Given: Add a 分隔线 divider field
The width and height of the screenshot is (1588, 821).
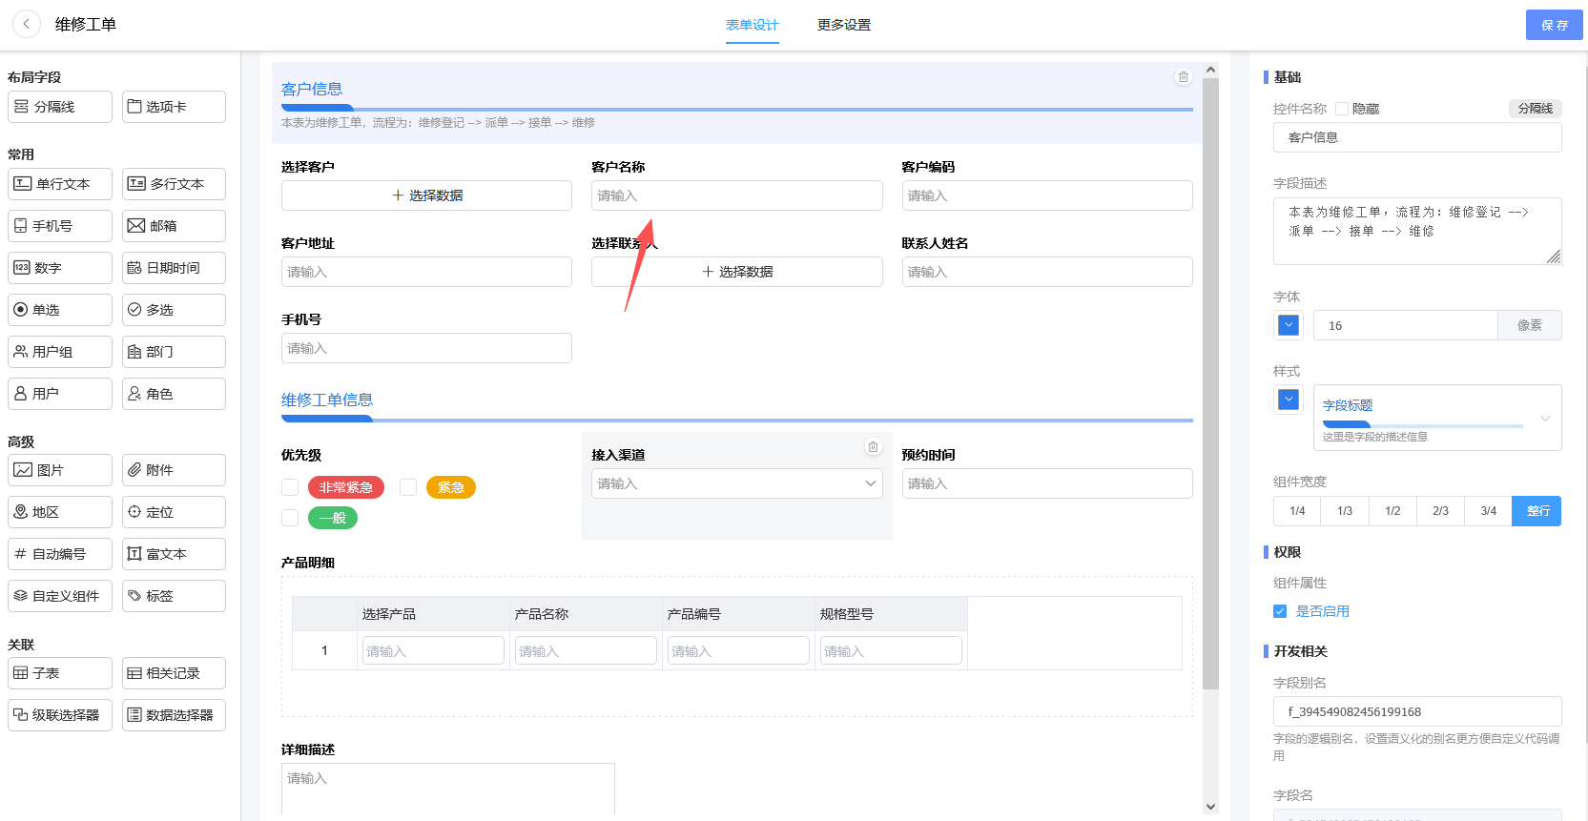Looking at the screenshot, I should coord(60,107).
